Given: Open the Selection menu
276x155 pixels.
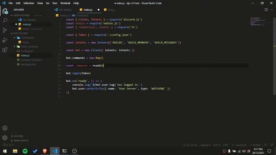Looking at the screenshot, I should coord(29,3).
